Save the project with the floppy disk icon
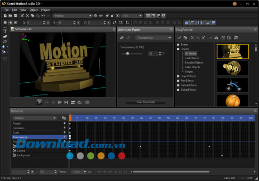This screenshot has height=181, width=259. tap(16, 16)
